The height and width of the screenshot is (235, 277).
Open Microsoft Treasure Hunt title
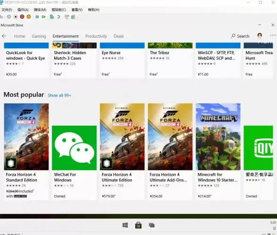(x=259, y=56)
